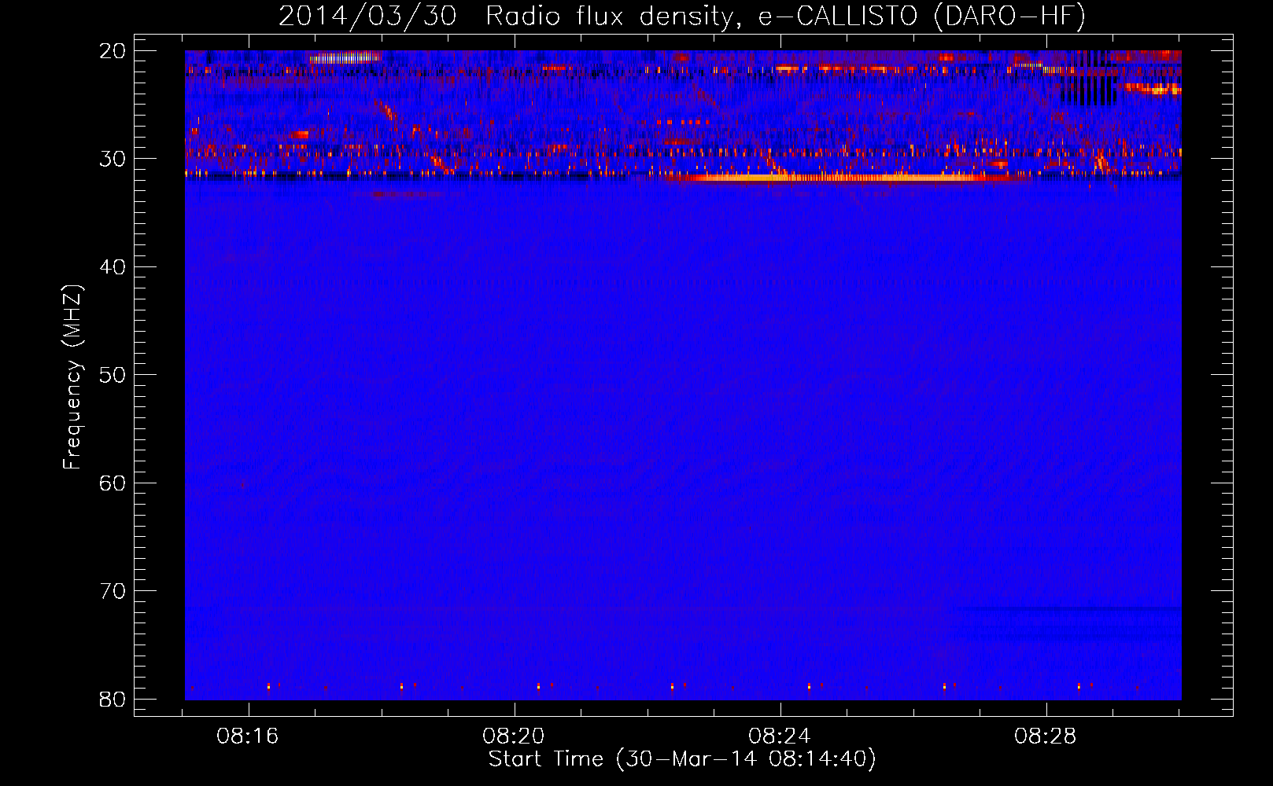Click the '20' frequency tick label
1273x786 pixels.
[x=113, y=51]
